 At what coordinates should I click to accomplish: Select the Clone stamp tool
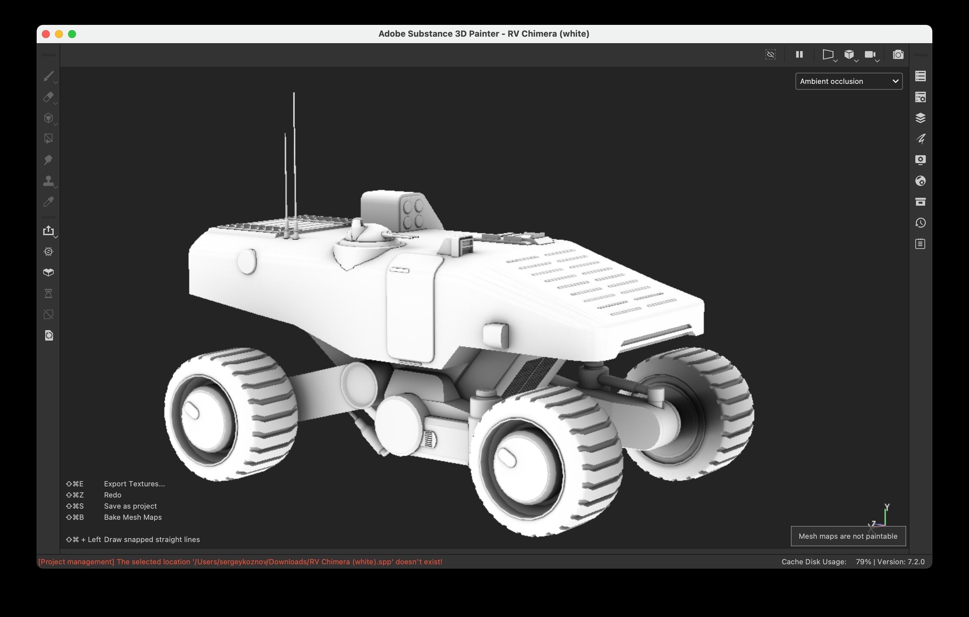click(x=48, y=181)
